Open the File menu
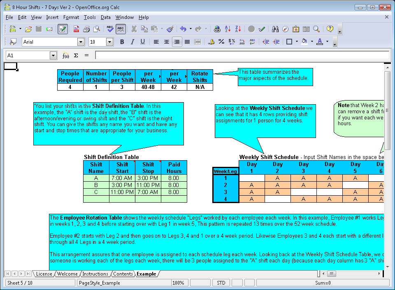395x290 pixels. (x=9, y=17)
